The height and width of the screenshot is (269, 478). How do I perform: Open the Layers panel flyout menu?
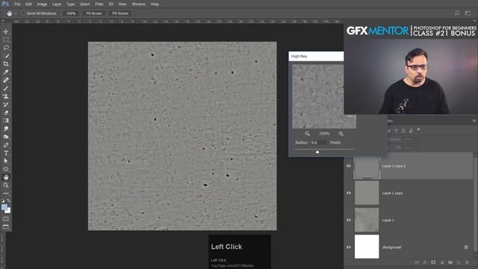coord(474,121)
